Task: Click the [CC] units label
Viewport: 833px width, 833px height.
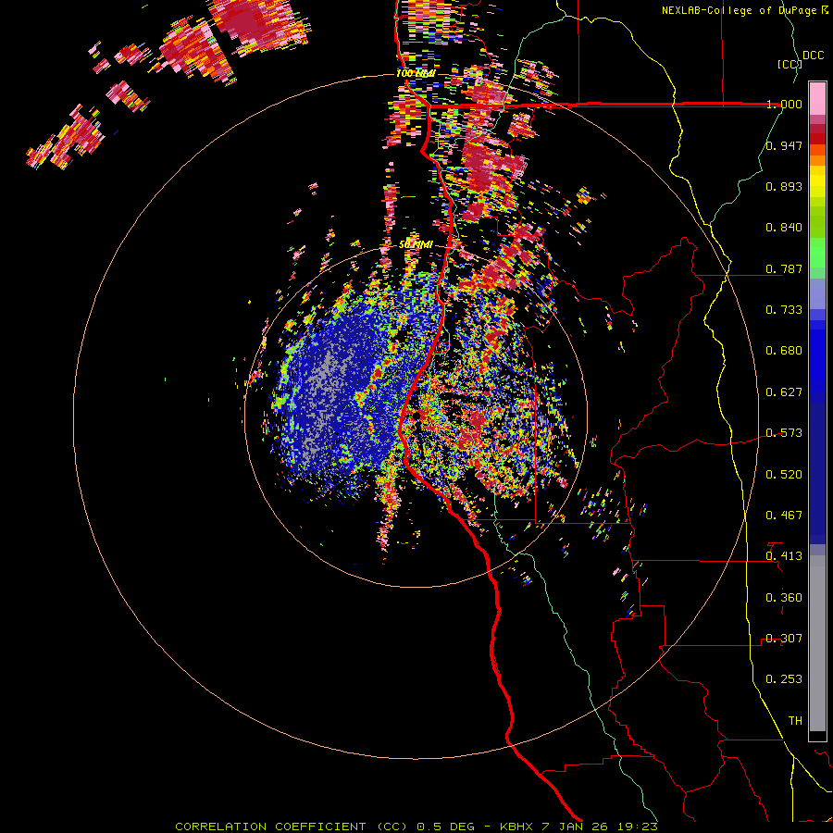Action: [x=789, y=64]
